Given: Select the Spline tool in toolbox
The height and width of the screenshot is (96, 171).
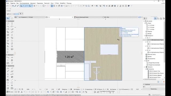Looking at the screenshot, I should click(8, 85).
